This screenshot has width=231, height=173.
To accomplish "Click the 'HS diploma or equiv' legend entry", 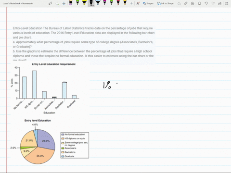I will tap(73, 138).
